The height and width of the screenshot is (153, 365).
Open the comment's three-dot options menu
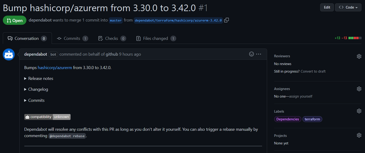pos(259,54)
